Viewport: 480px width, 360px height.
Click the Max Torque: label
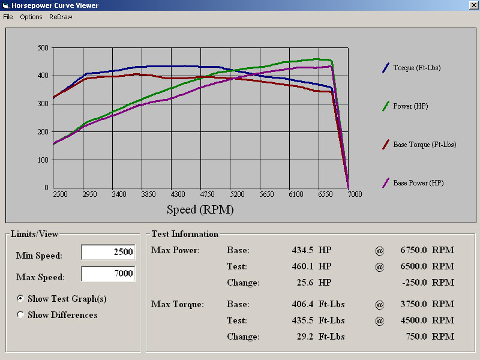(177, 304)
